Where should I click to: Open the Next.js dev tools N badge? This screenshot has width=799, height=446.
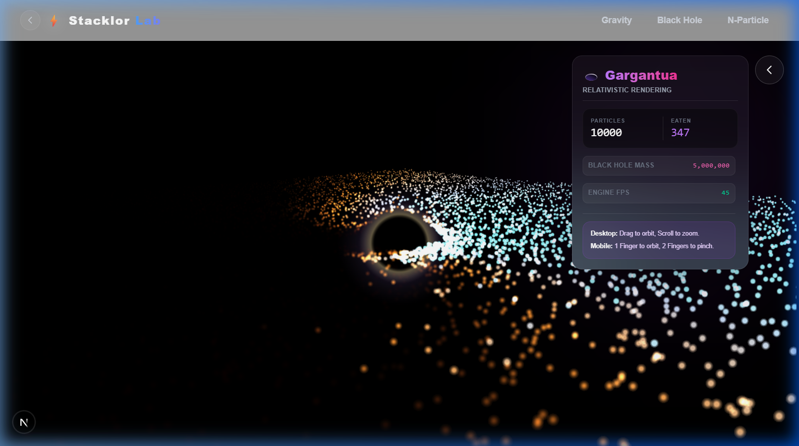24,422
